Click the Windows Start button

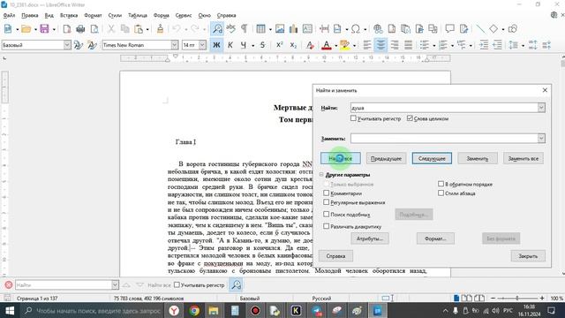click(10, 310)
